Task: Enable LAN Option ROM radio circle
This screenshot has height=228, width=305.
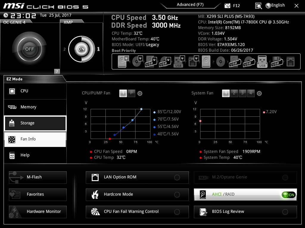Action: (177, 178)
